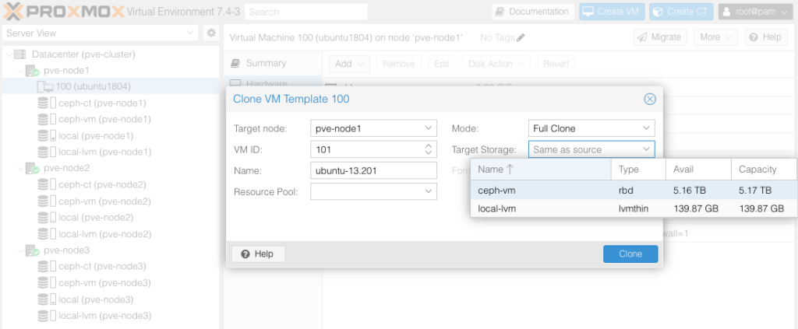Select local-lvm (pve-node2) in the tree
Screen dimensions: 798x329
105,234
